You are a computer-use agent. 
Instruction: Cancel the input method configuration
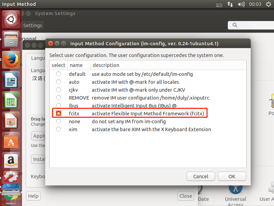click(201, 176)
